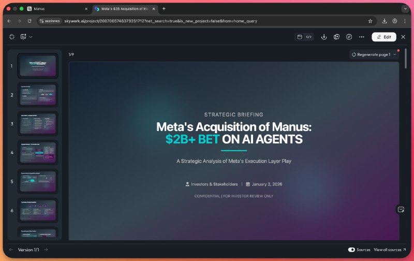
Task: Click the duplicate slides plus icon
Action: [x=336, y=37]
